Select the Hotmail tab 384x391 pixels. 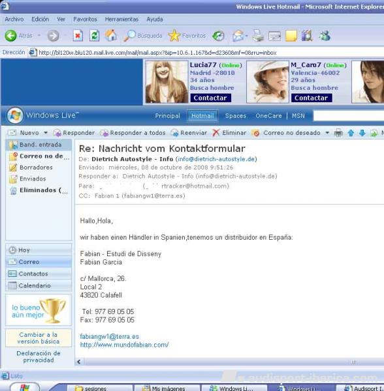(202, 116)
